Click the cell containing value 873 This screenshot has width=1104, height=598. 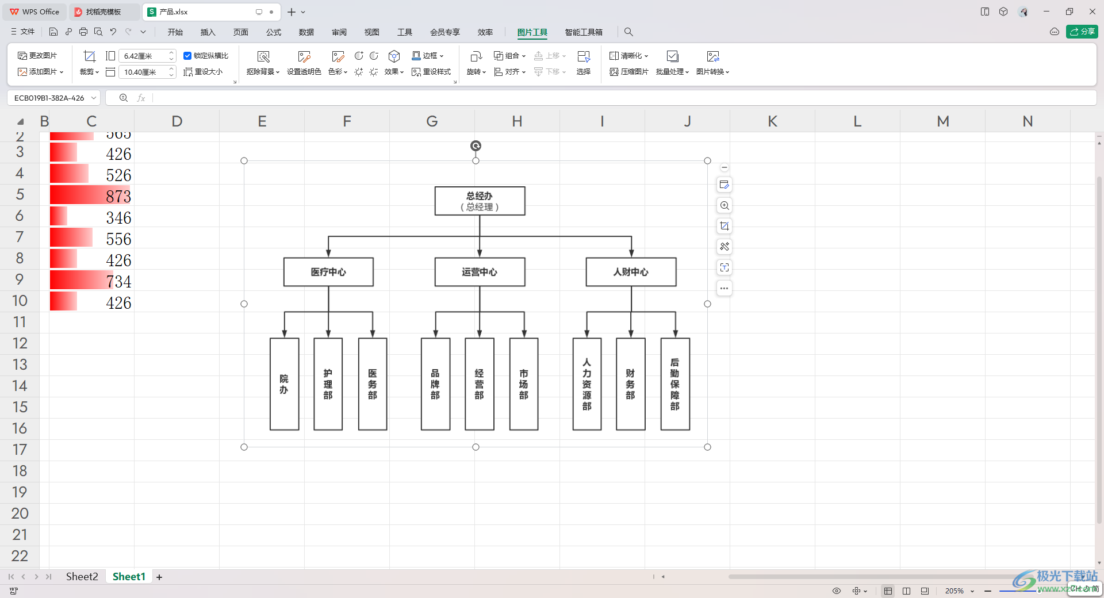pos(91,195)
